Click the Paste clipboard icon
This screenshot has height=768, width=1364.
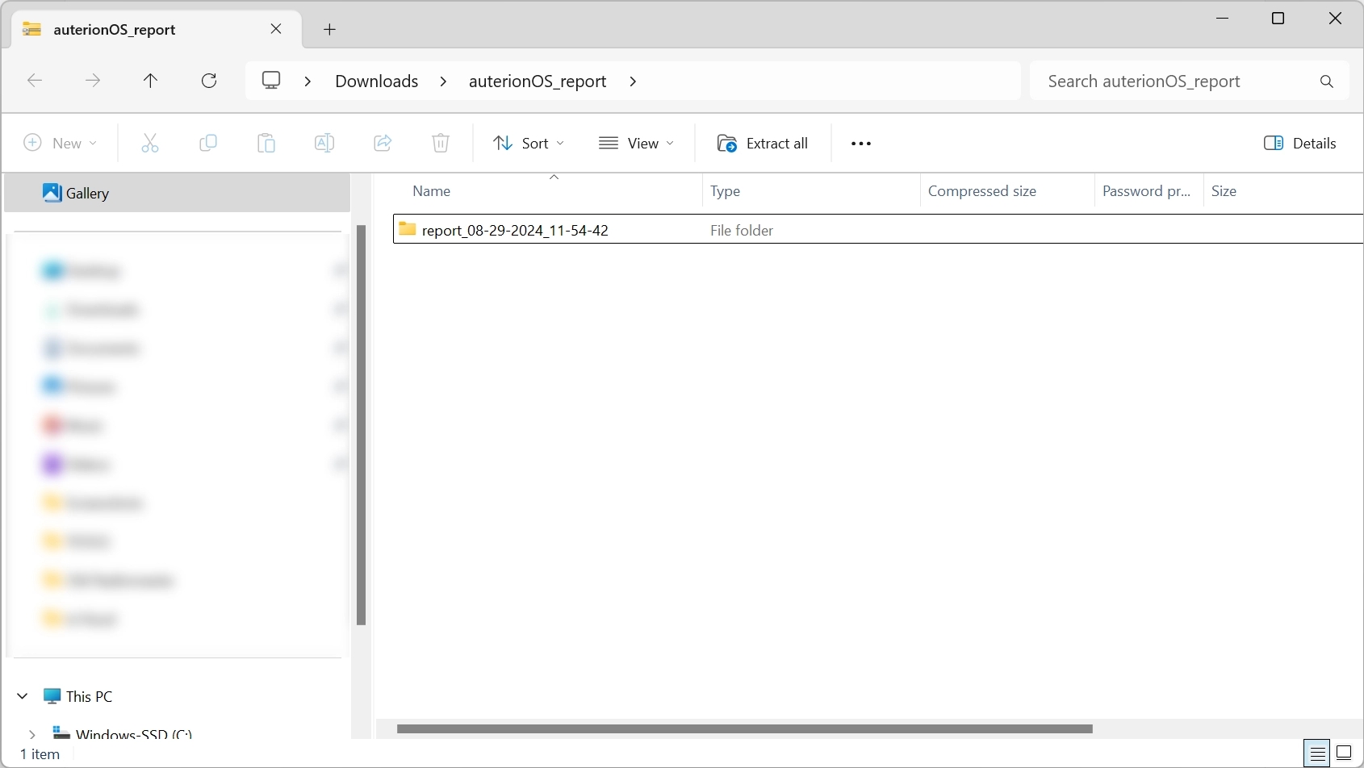click(x=266, y=143)
